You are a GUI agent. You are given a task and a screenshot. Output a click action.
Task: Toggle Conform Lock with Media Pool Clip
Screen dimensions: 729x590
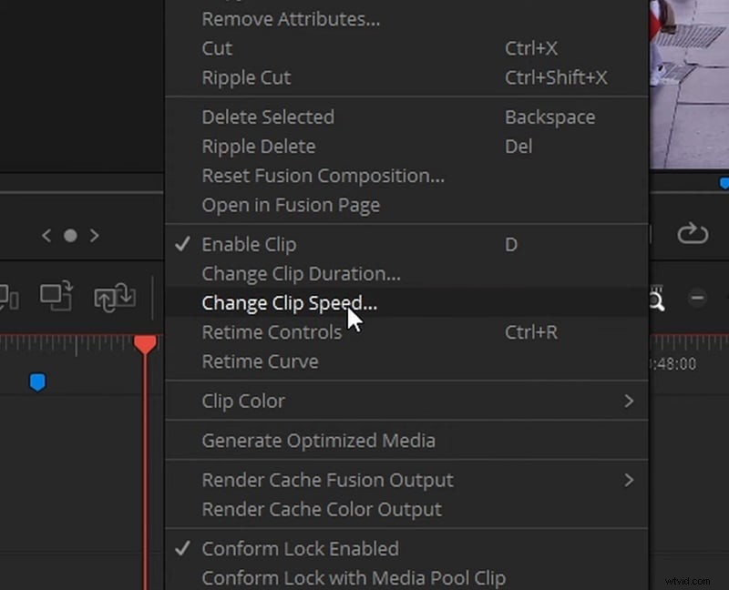[353, 577]
